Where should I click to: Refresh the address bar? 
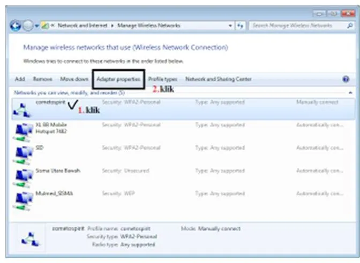coord(240,26)
